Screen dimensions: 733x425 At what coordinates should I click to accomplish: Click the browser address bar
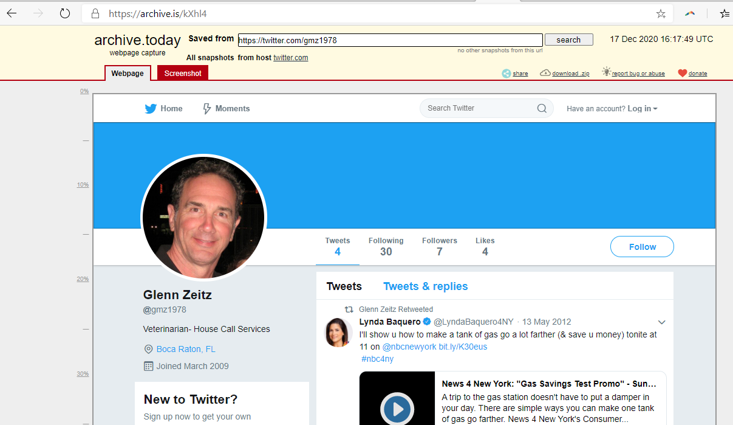point(377,13)
